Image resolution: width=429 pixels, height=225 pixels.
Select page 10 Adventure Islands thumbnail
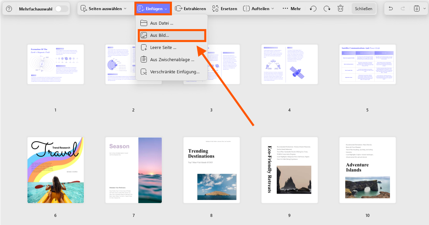368,170
